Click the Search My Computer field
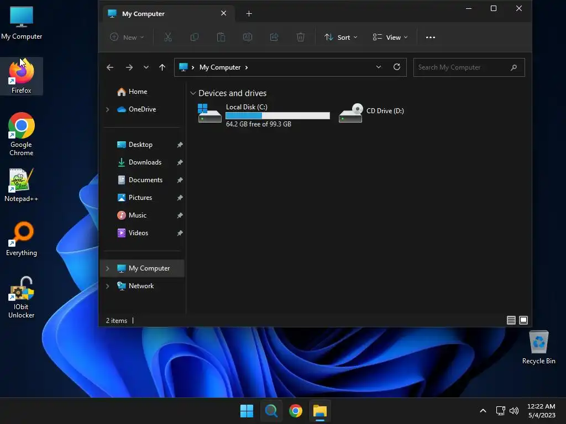 (x=469, y=67)
